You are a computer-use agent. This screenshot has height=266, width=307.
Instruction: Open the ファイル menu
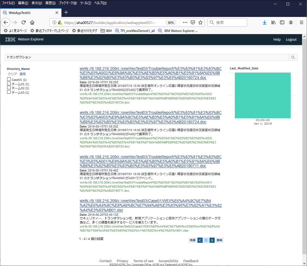(x=8, y=3)
